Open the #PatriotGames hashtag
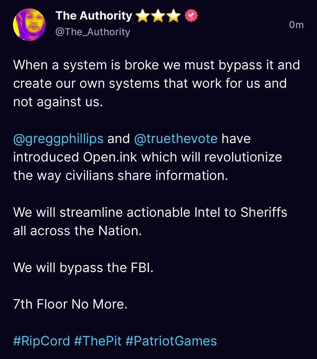This screenshot has height=359, width=317. (171, 341)
